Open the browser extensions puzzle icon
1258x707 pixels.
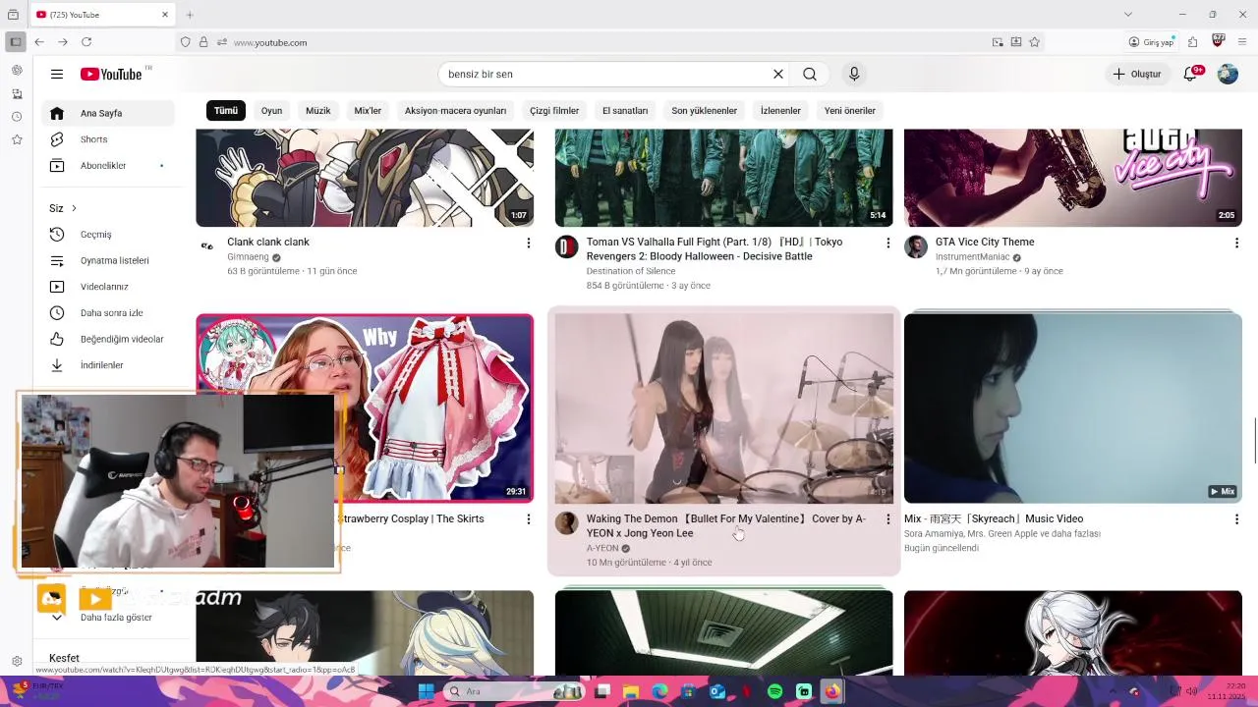click(1192, 42)
